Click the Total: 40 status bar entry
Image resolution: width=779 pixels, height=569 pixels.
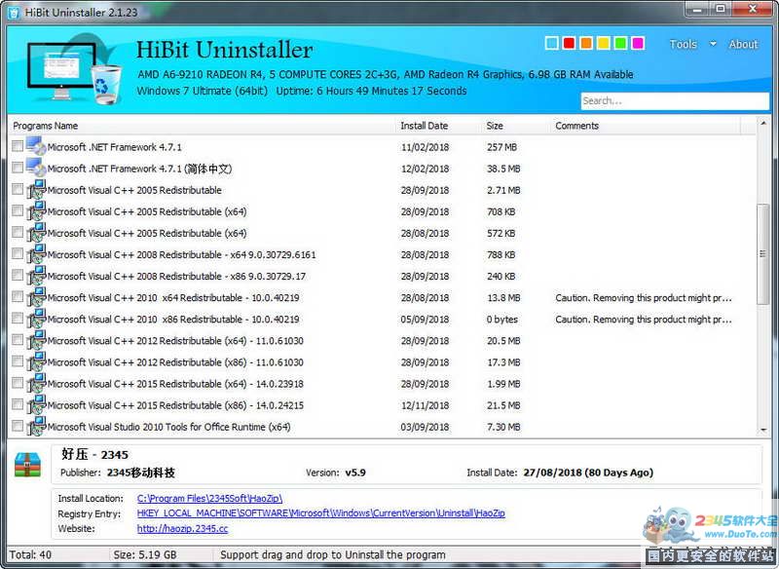tap(30, 554)
